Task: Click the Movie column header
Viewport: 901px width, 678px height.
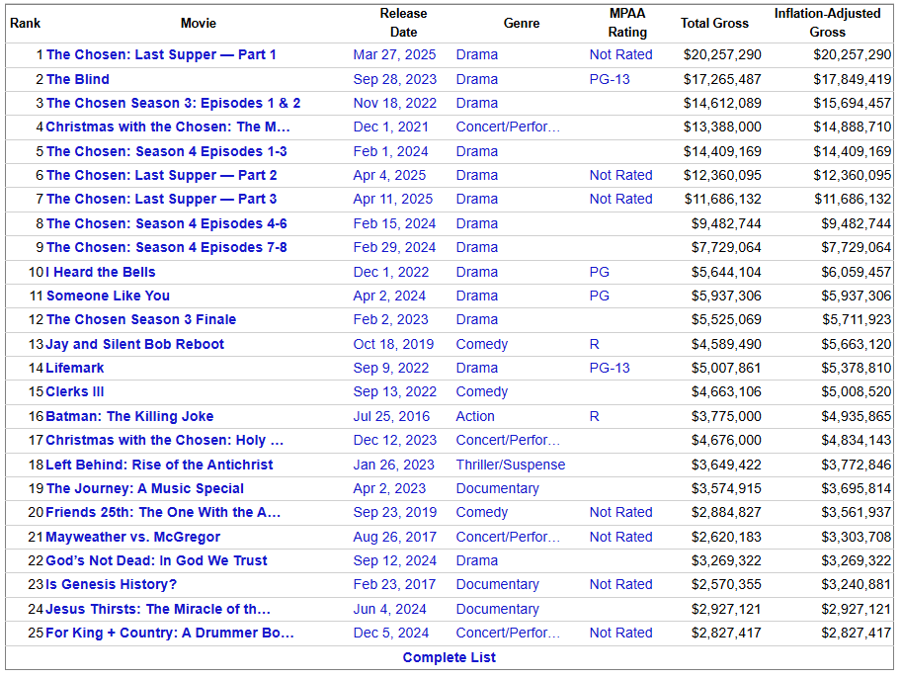Action: coord(199,23)
